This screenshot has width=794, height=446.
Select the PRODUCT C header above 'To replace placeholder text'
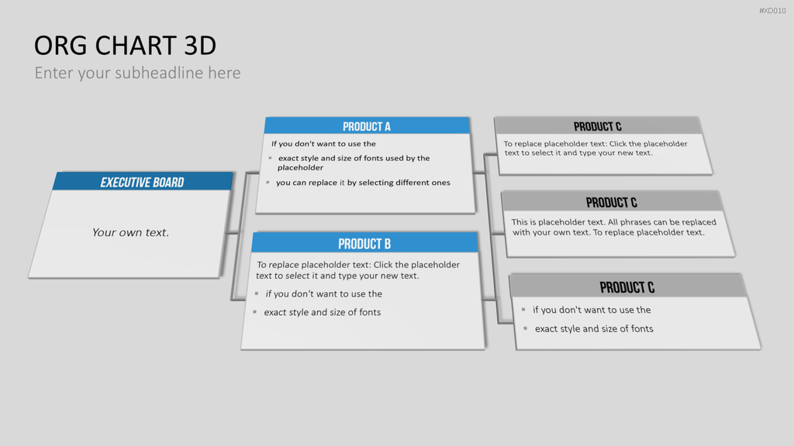click(x=598, y=126)
